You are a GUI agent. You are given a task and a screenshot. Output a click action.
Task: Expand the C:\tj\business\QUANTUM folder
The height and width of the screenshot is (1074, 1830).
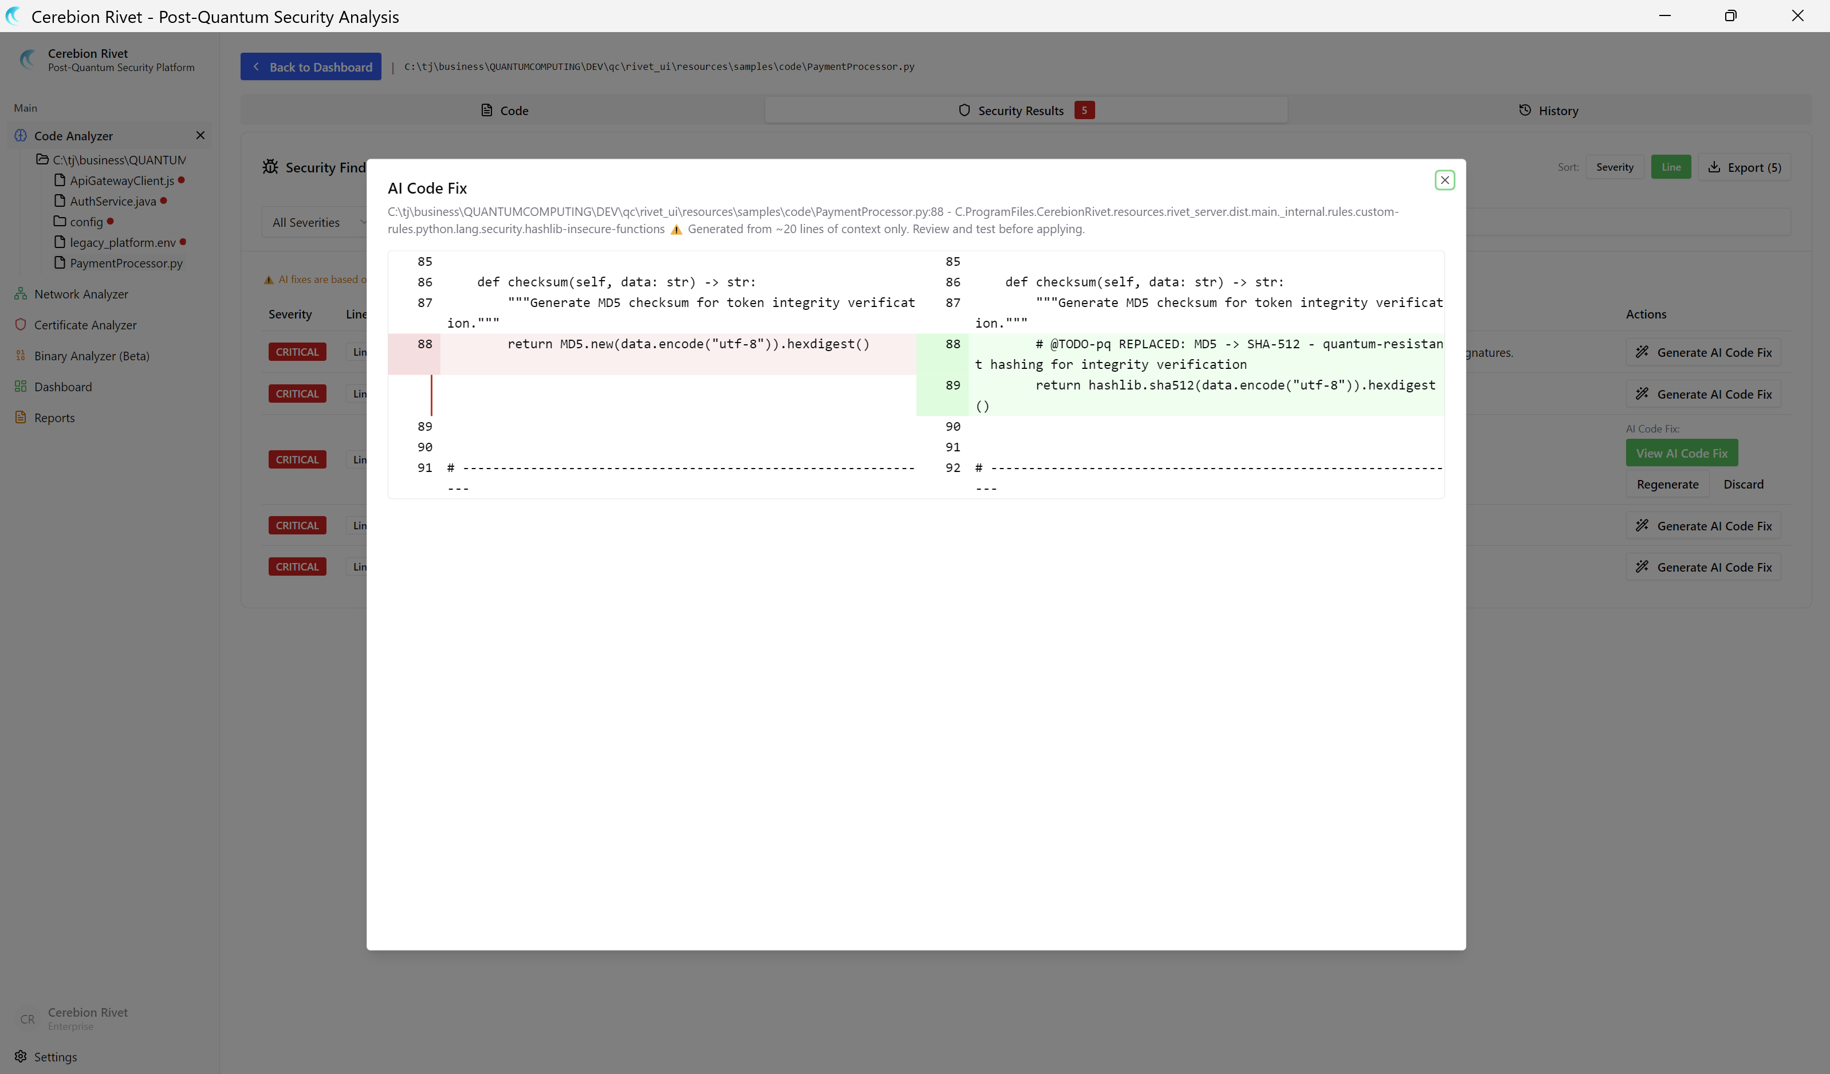point(111,160)
